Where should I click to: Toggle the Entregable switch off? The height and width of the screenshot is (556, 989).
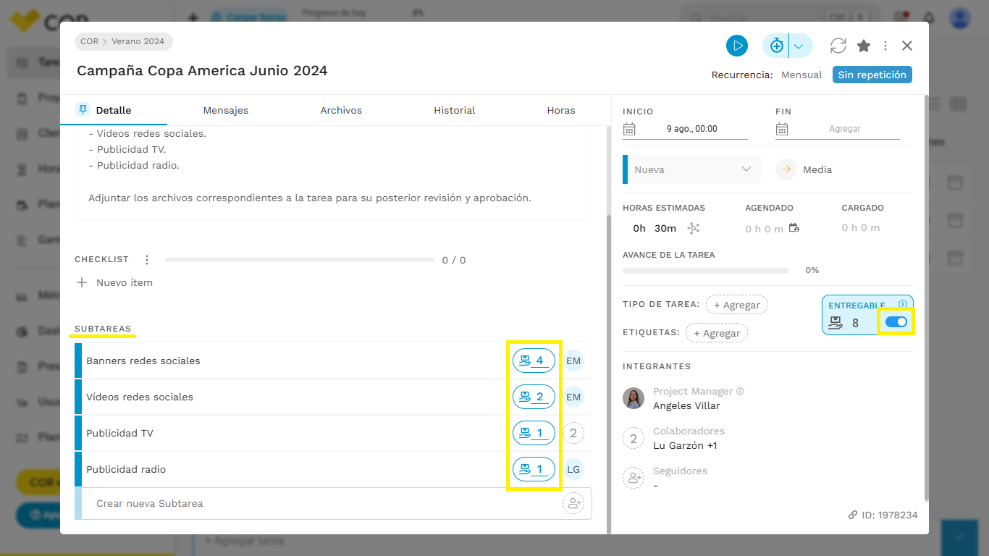pyautogui.click(x=896, y=321)
